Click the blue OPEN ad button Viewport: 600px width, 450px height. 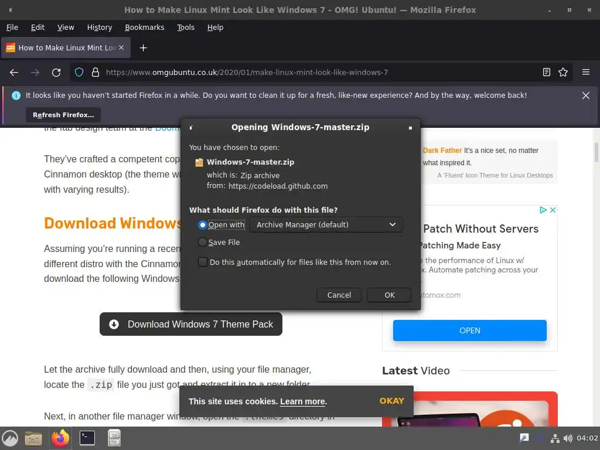pyautogui.click(x=470, y=330)
